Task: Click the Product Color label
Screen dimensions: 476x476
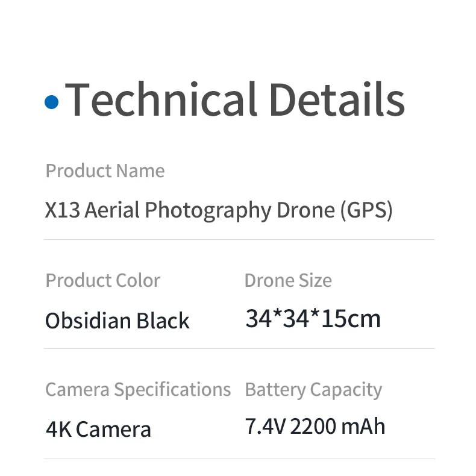Action: [x=102, y=280]
